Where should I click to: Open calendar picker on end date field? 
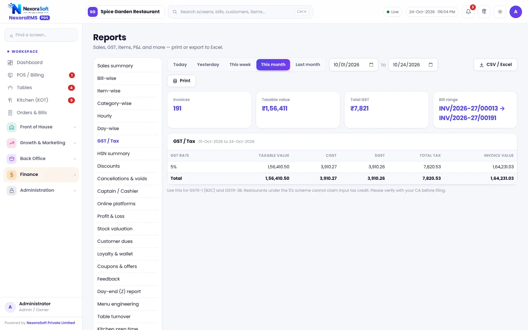click(x=431, y=65)
